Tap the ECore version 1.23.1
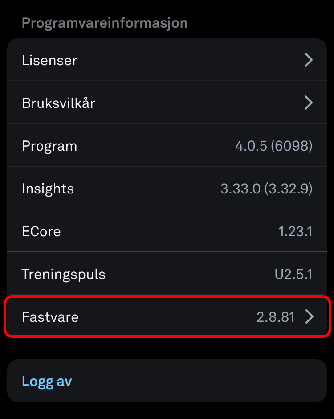This screenshot has width=334, height=419. (295, 231)
